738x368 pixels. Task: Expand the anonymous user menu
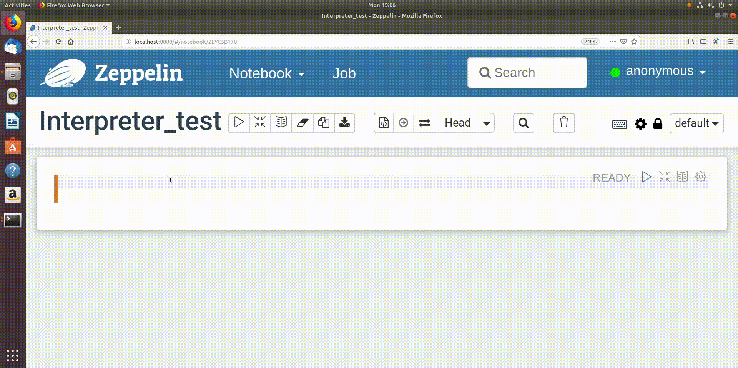(x=665, y=71)
